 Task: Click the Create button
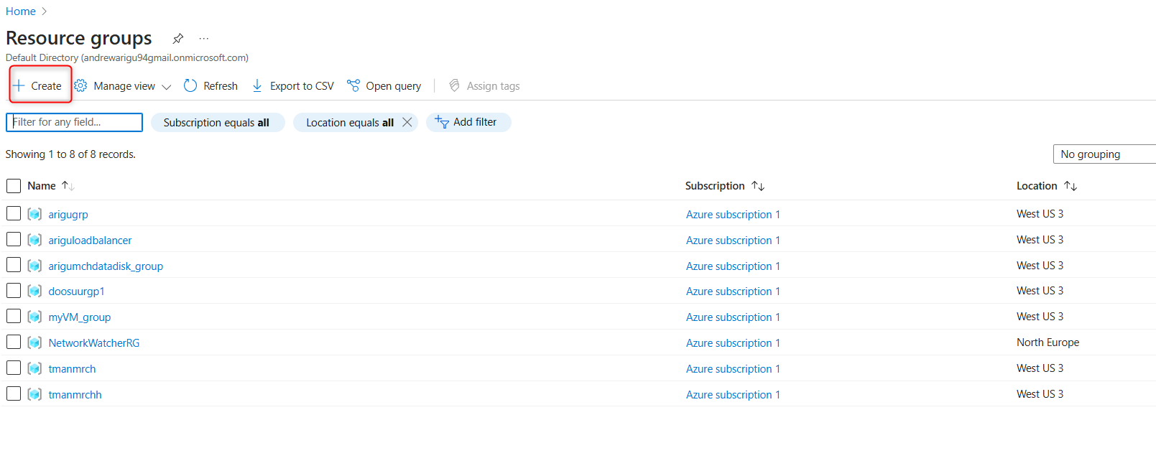coord(37,86)
